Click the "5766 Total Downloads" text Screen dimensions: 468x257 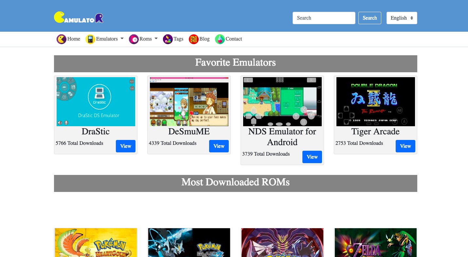tap(80, 143)
